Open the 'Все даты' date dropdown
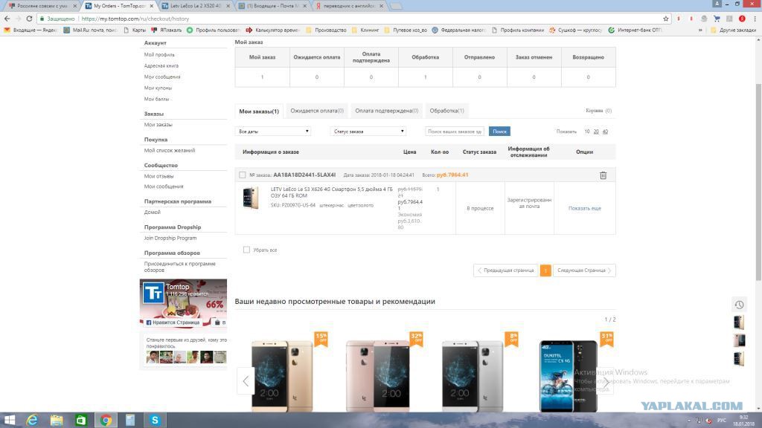The height and width of the screenshot is (428, 762). (x=273, y=132)
